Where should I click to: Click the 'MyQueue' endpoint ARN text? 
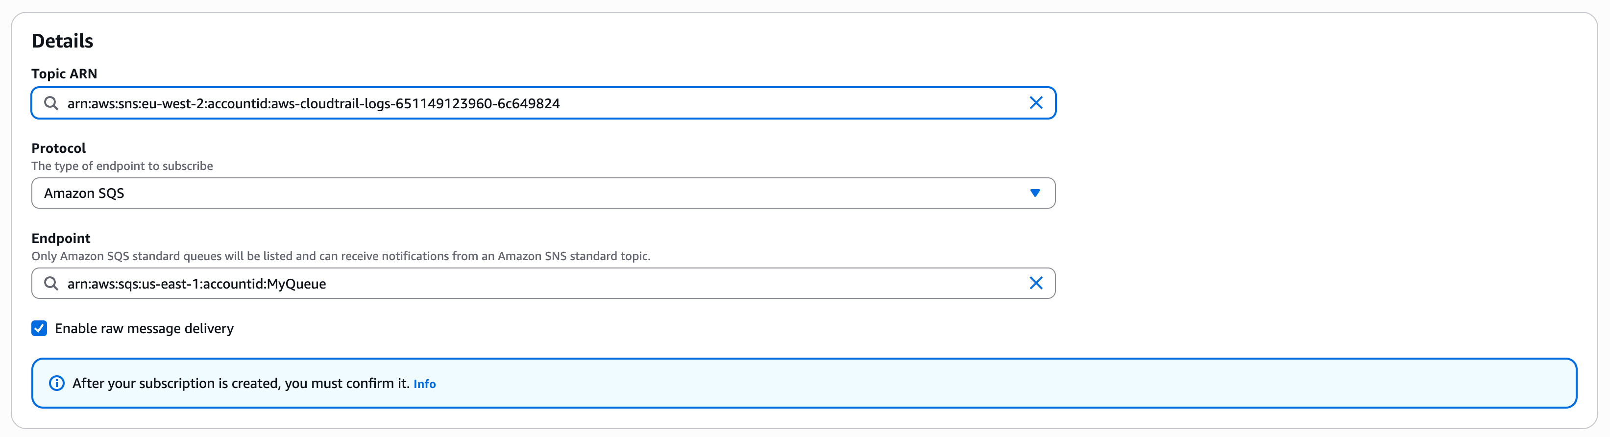click(x=296, y=284)
